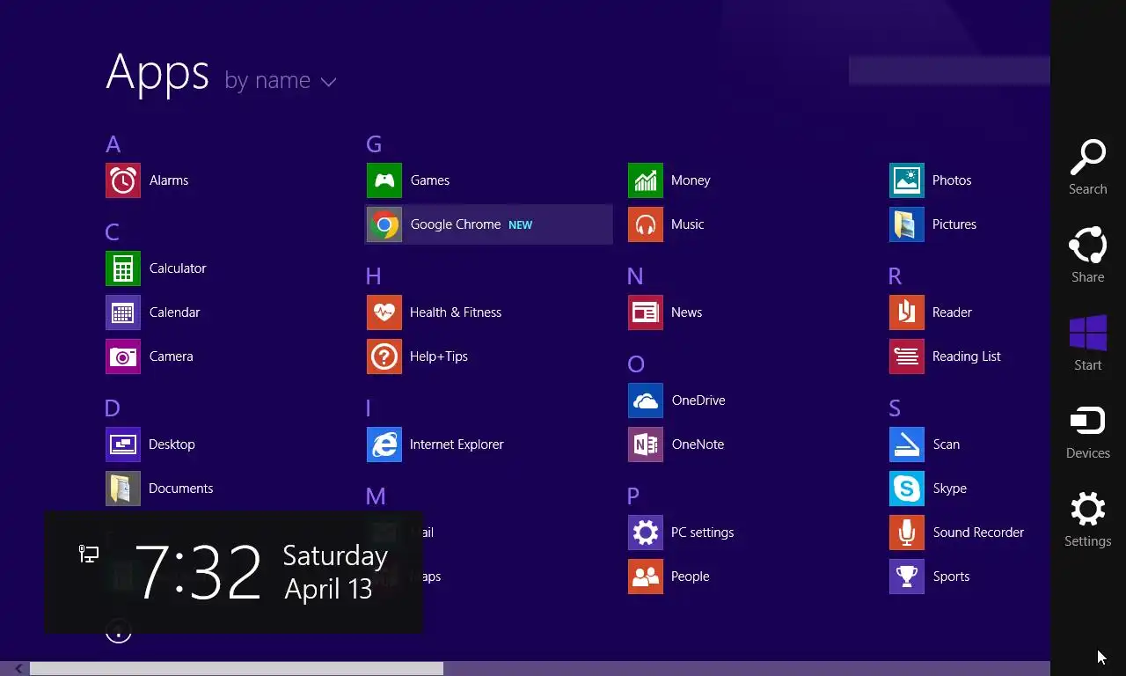
Task: Open the Alarms app icon
Action: coord(123,180)
